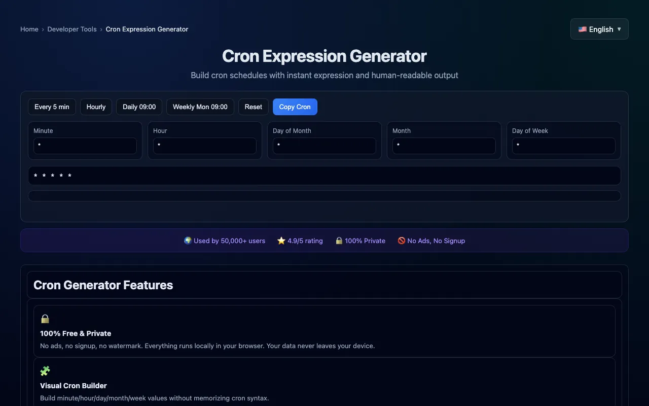Screen dimensions: 649x406
Task: Click the Cron Generator Features heading
Action: click(x=103, y=285)
